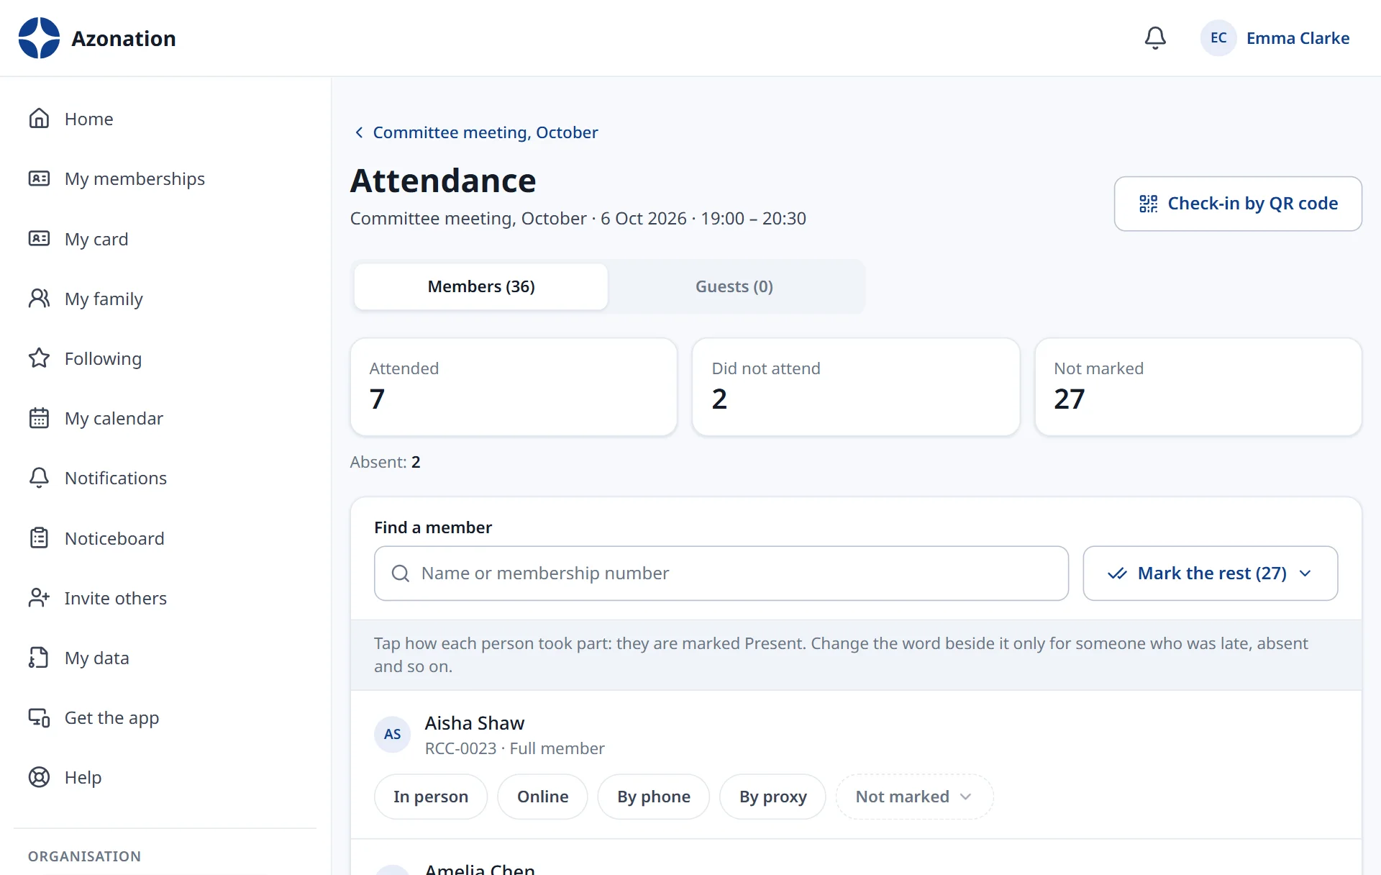Click the My calendar icon
Image resolution: width=1381 pixels, height=875 pixels.
[x=39, y=418]
